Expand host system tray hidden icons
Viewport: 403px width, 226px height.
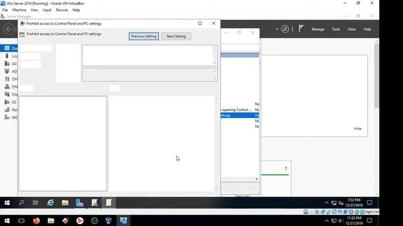[x=326, y=220]
